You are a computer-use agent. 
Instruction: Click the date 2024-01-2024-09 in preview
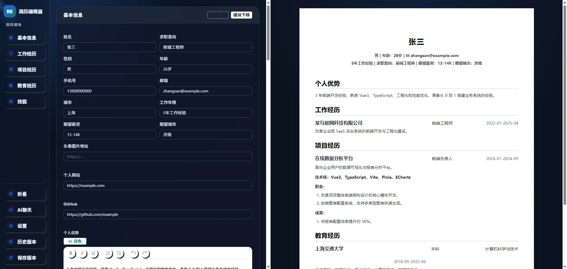[x=502, y=159]
